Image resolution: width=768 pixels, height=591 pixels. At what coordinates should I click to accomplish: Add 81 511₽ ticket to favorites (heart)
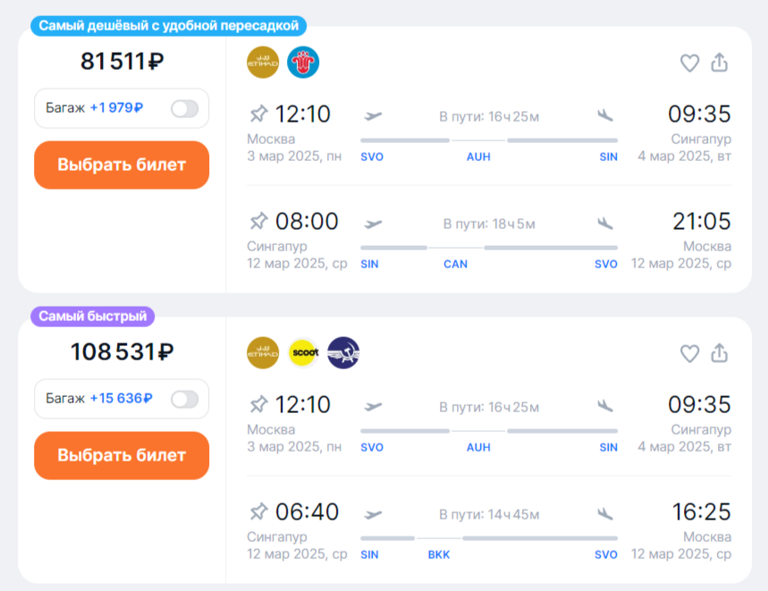689,63
